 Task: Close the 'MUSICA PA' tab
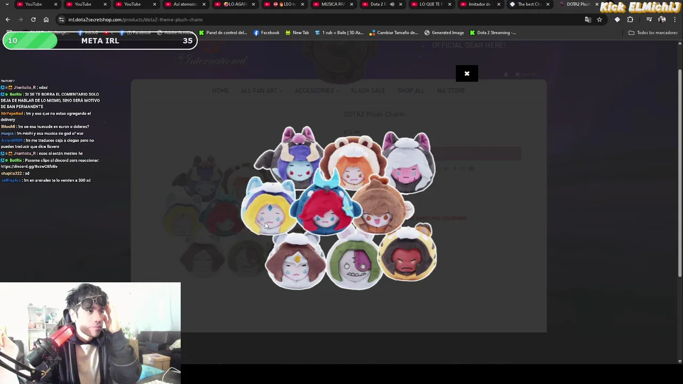click(351, 4)
